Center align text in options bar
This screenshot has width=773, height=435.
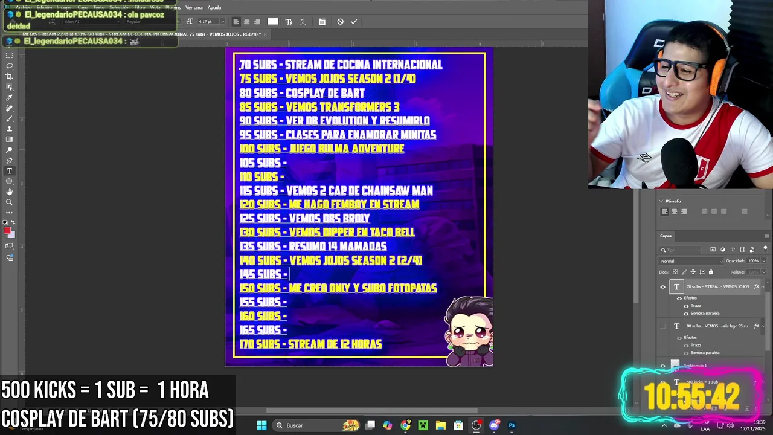tap(246, 22)
